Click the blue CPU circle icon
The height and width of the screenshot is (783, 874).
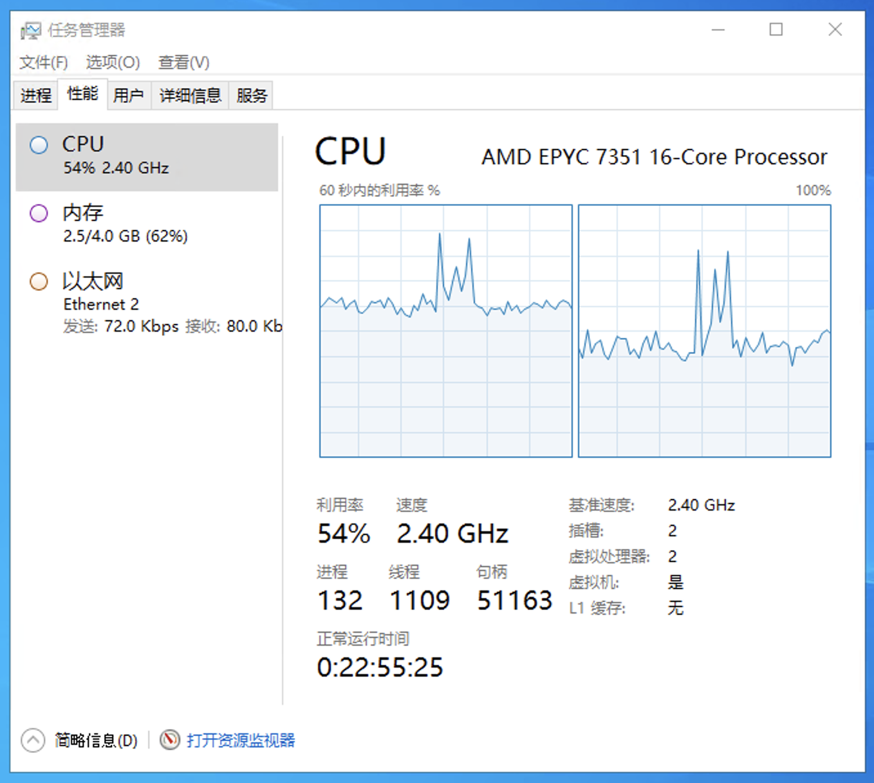(x=39, y=145)
